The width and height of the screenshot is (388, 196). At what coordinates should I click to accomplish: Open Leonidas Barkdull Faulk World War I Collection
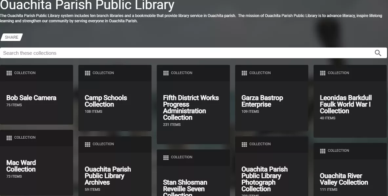[346, 104]
